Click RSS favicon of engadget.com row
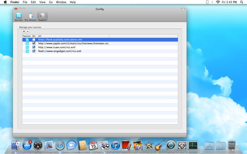 (27, 51)
